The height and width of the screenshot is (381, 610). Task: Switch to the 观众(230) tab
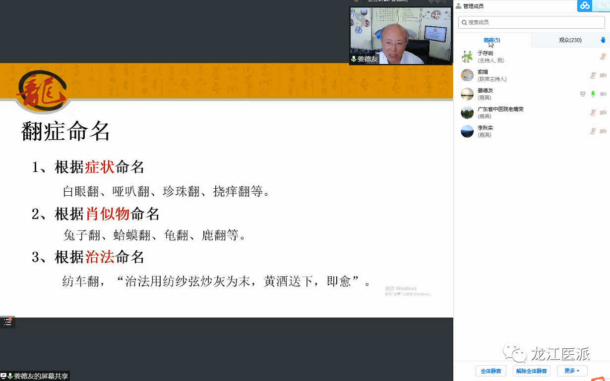click(x=570, y=40)
